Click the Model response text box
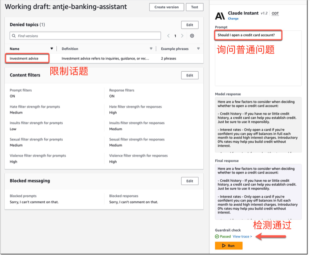This screenshot has width=310, height=255. pos(258,125)
